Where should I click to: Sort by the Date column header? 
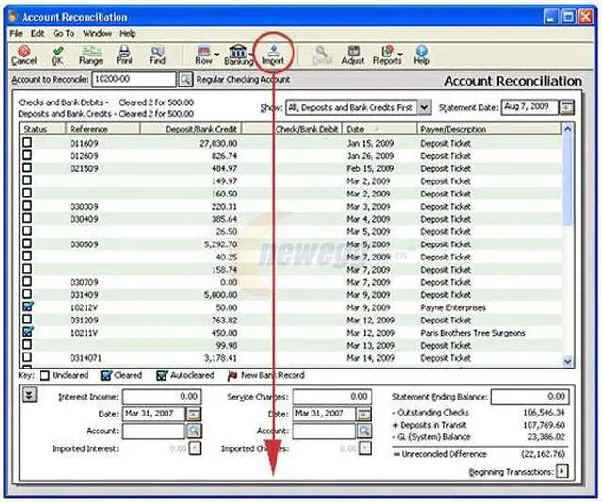point(379,129)
